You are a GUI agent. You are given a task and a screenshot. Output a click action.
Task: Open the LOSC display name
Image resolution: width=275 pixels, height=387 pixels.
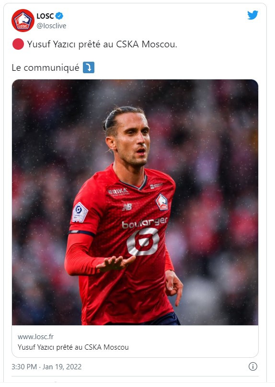(x=45, y=16)
